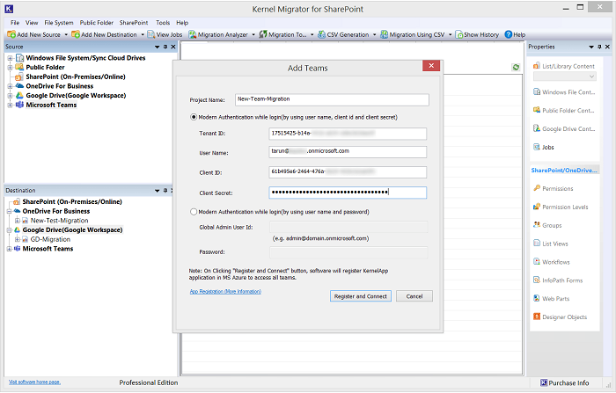
Task: Open the View menu
Action: pyautogui.click(x=32, y=23)
